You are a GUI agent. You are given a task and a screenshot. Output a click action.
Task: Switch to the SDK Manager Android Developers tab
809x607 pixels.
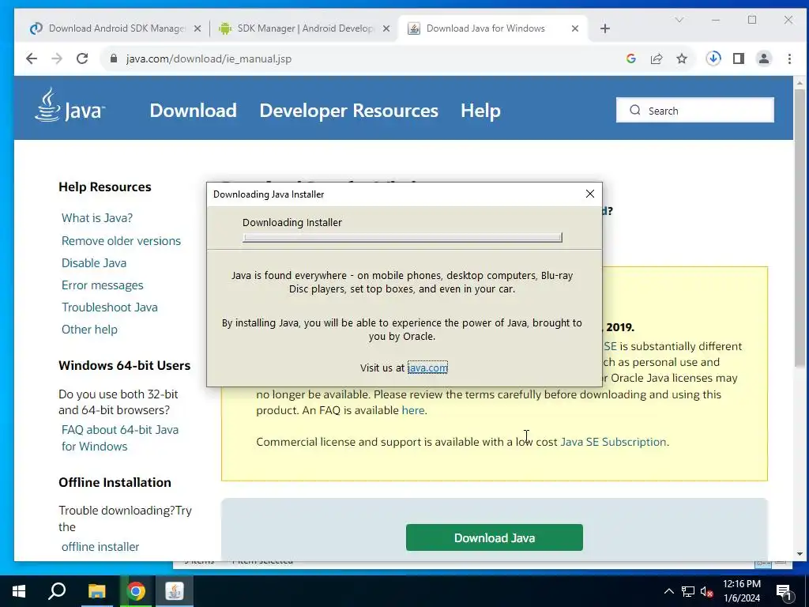click(304, 28)
